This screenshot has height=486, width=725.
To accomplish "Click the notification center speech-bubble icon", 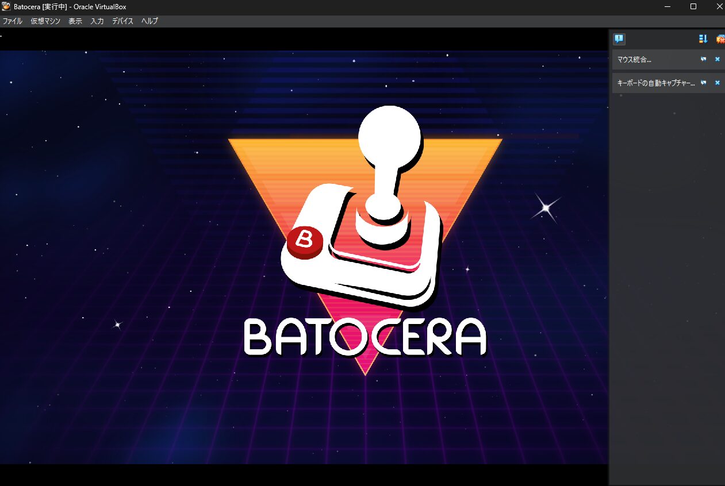I will tap(619, 39).
